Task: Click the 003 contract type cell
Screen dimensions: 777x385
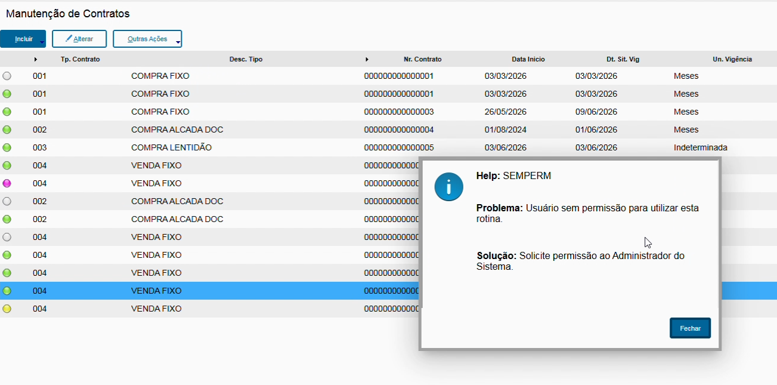Action: 39,147
